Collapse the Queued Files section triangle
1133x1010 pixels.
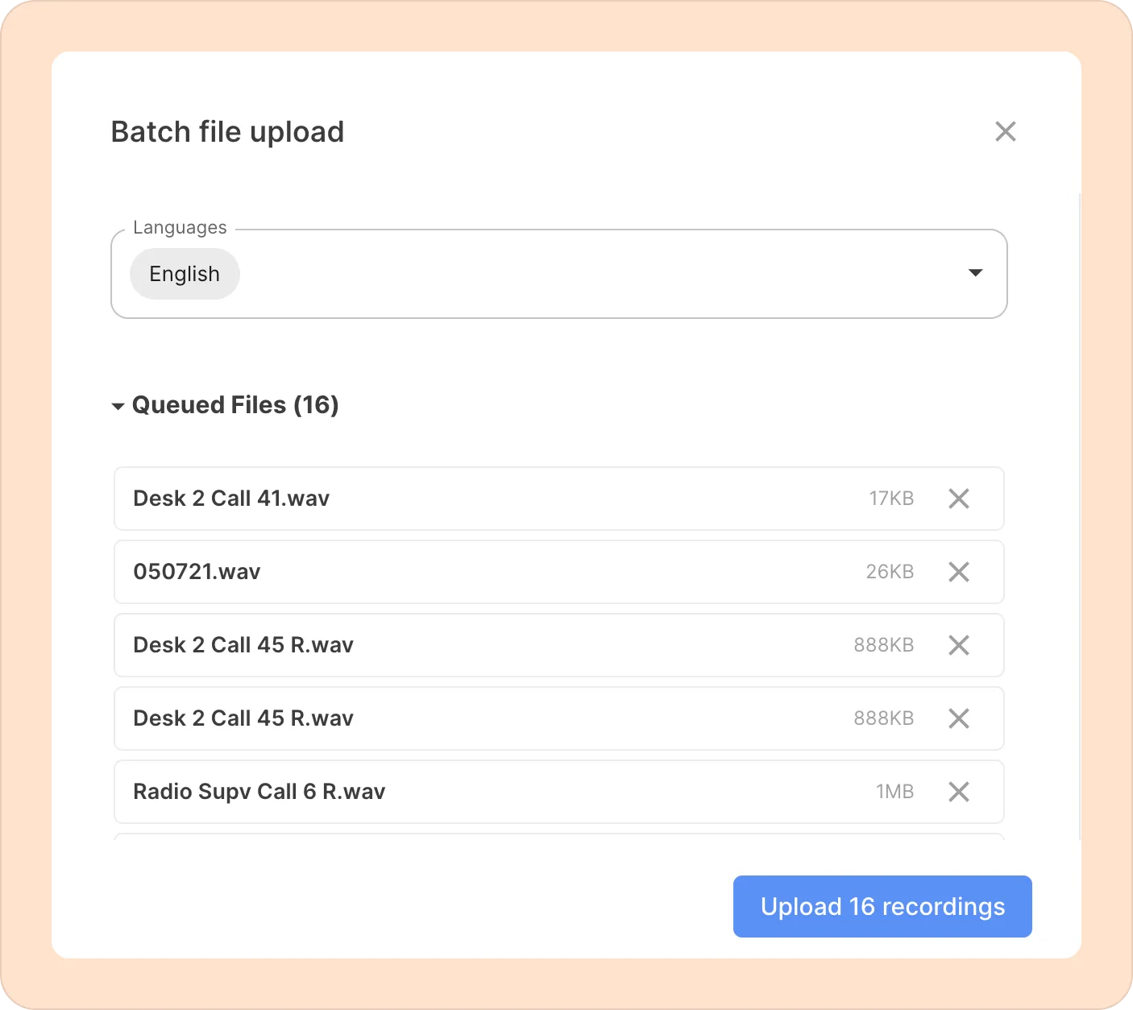point(118,406)
